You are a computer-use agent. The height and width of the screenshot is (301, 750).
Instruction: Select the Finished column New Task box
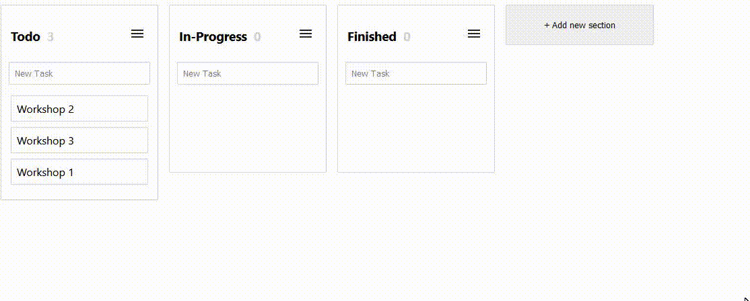[416, 74]
